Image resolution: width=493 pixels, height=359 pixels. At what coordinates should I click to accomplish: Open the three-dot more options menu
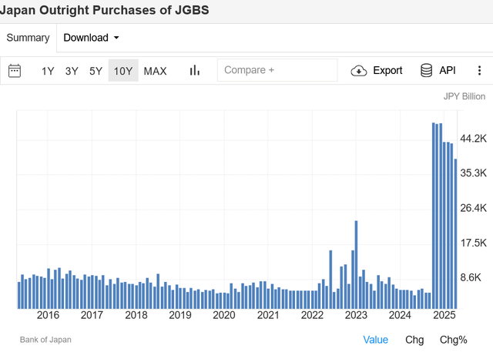[x=479, y=70]
